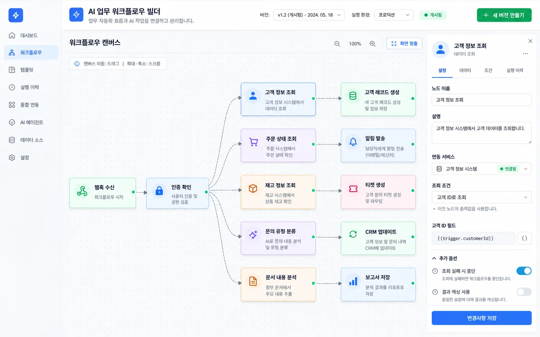Click the bar chart icon on 보고서 저장 node

[353, 281]
